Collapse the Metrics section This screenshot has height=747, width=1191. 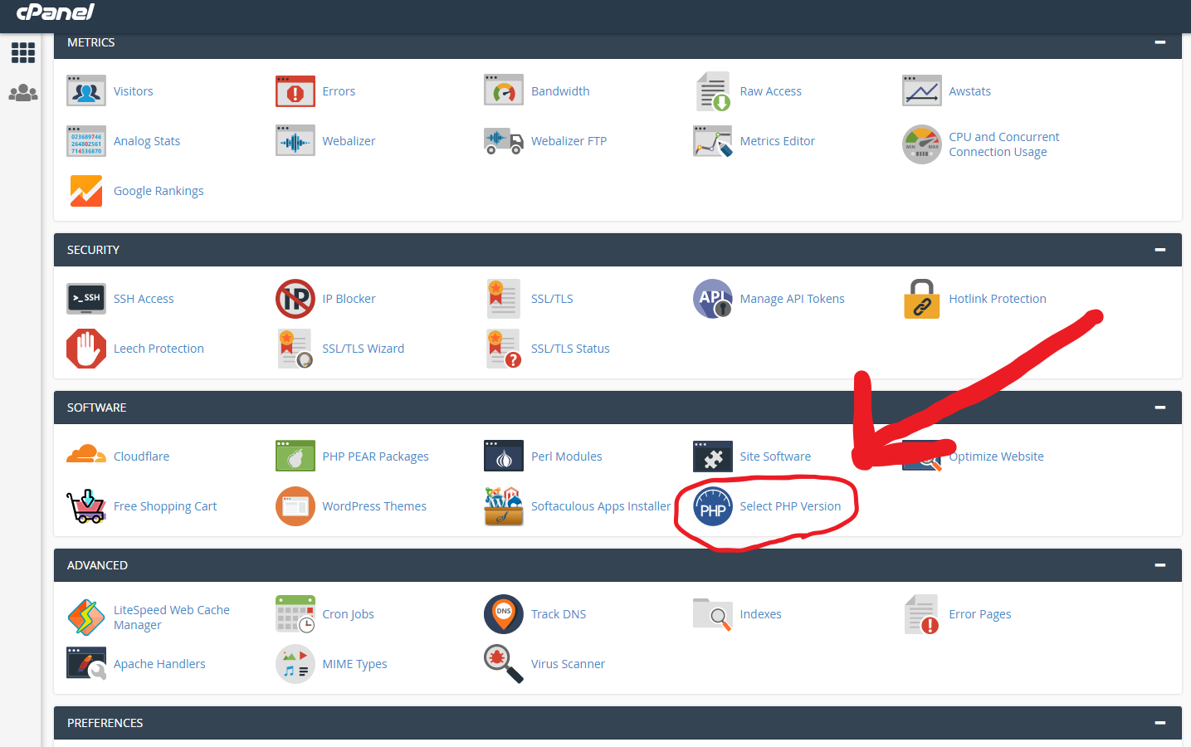(1160, 42)
